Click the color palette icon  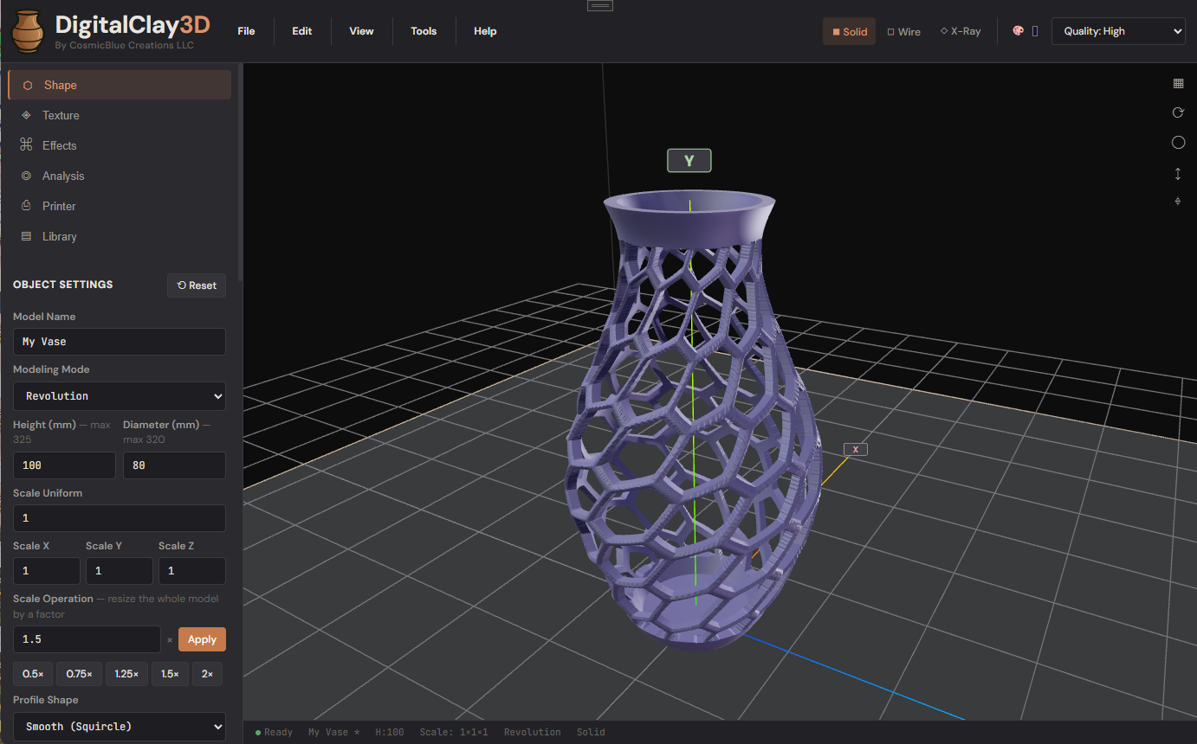tap(1018, 31)
